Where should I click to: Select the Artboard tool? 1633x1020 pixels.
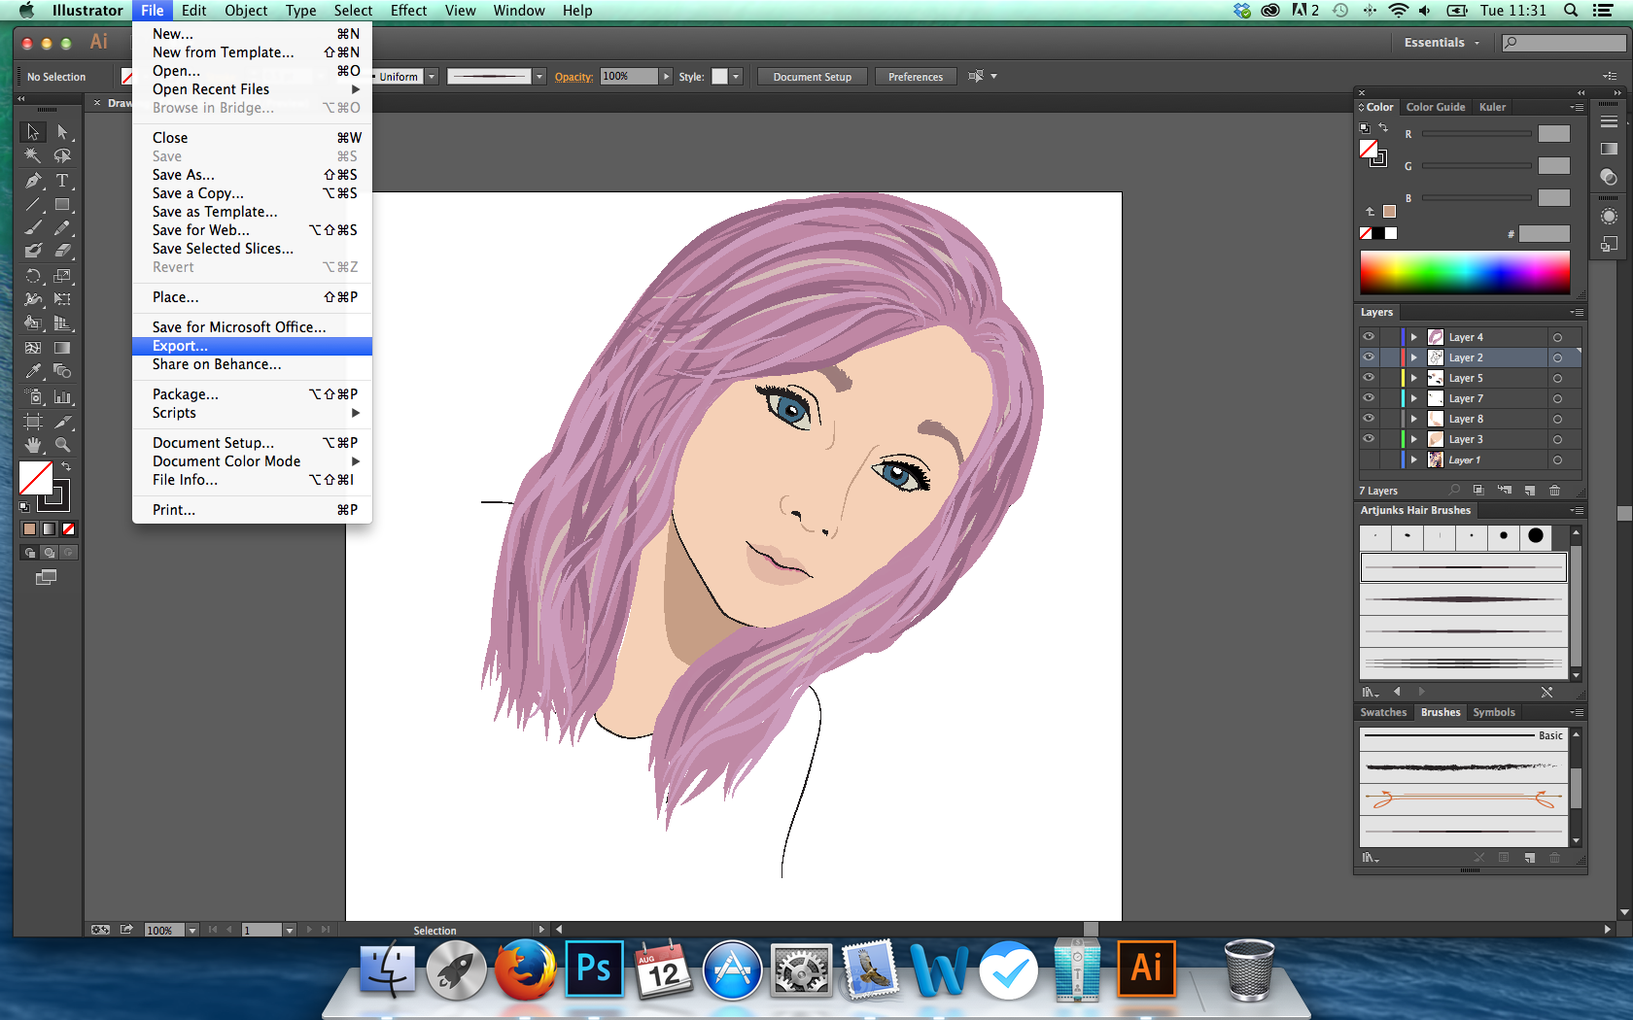[33, 422]
